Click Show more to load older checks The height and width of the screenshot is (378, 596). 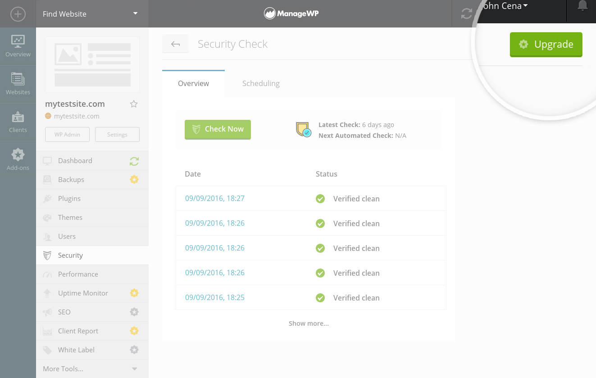pos(309,323)
